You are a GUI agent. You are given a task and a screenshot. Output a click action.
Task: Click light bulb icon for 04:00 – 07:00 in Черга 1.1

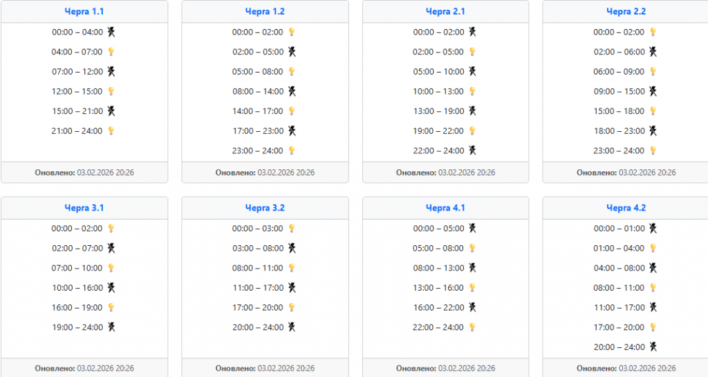(111, 52)
